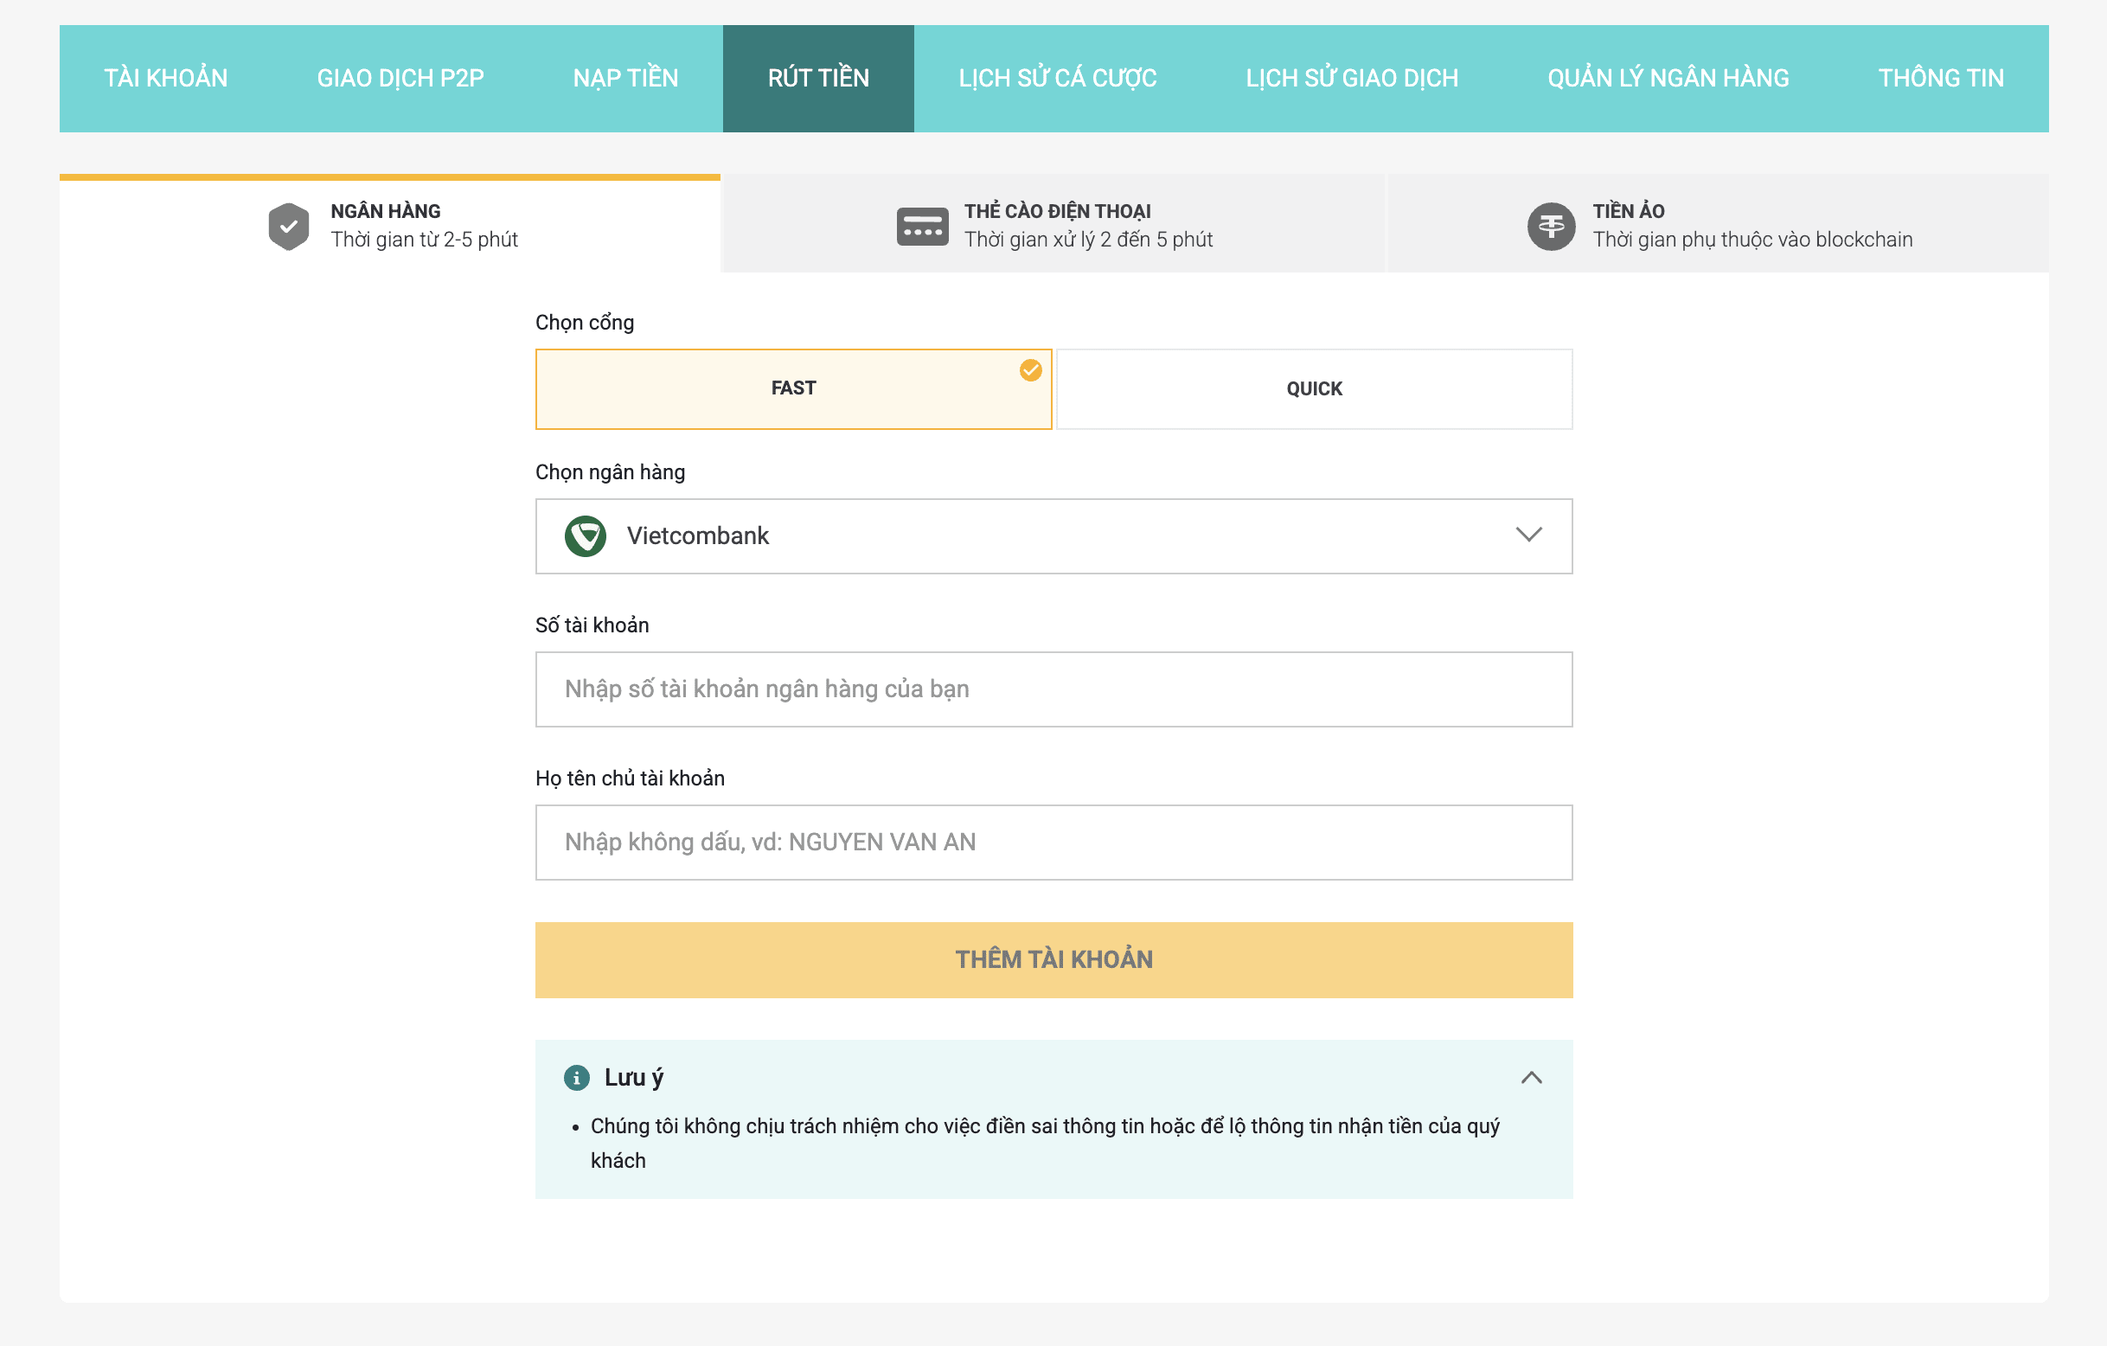Screen dimensions: 2107x1346
Task: Click 'Thời gian từ 2-5 phút' text
Action: tap(424, 240)
